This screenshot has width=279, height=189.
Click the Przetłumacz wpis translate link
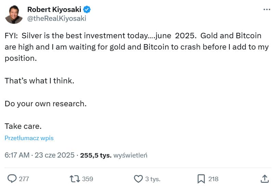29,138
